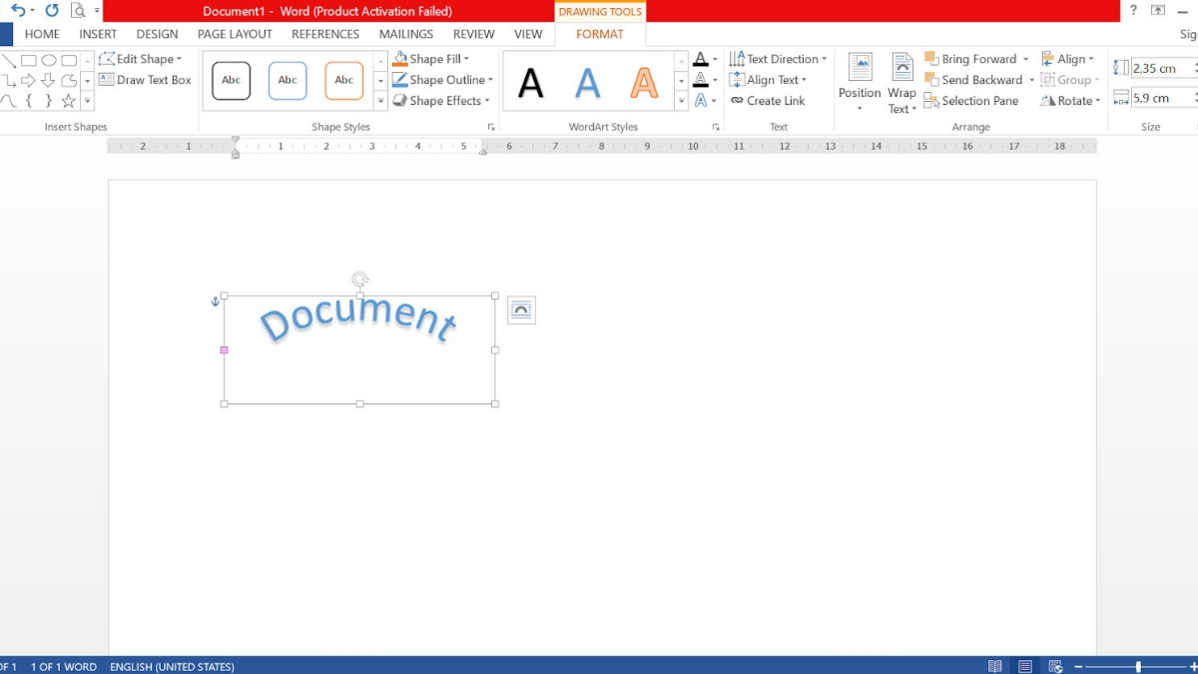Click the rotation handle above the WordArt box
Image resolution: width=1198 pixels, height=674 pixels.
[x=360, y=280]
